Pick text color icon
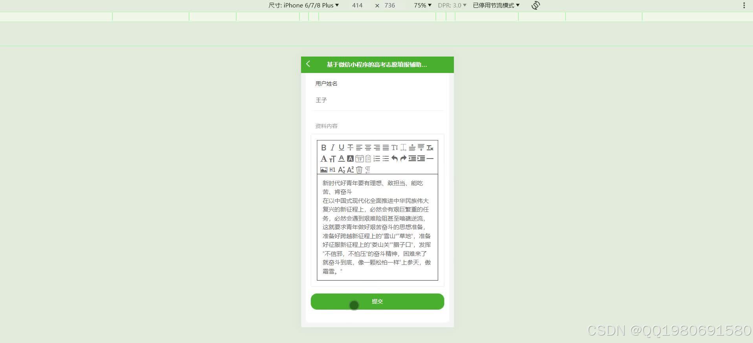Screen dimensions: 753x343 341,159
